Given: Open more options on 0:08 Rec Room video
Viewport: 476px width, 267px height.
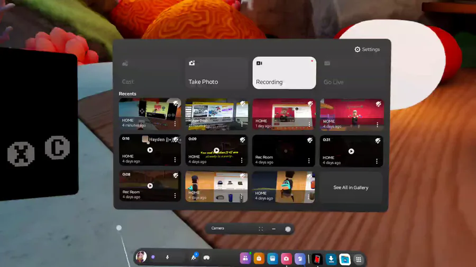Looking at the screenshot, I should click(x=175, y=196).
